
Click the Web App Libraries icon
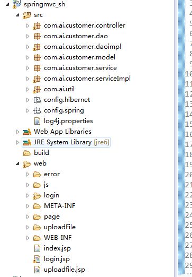coord(27,132)
